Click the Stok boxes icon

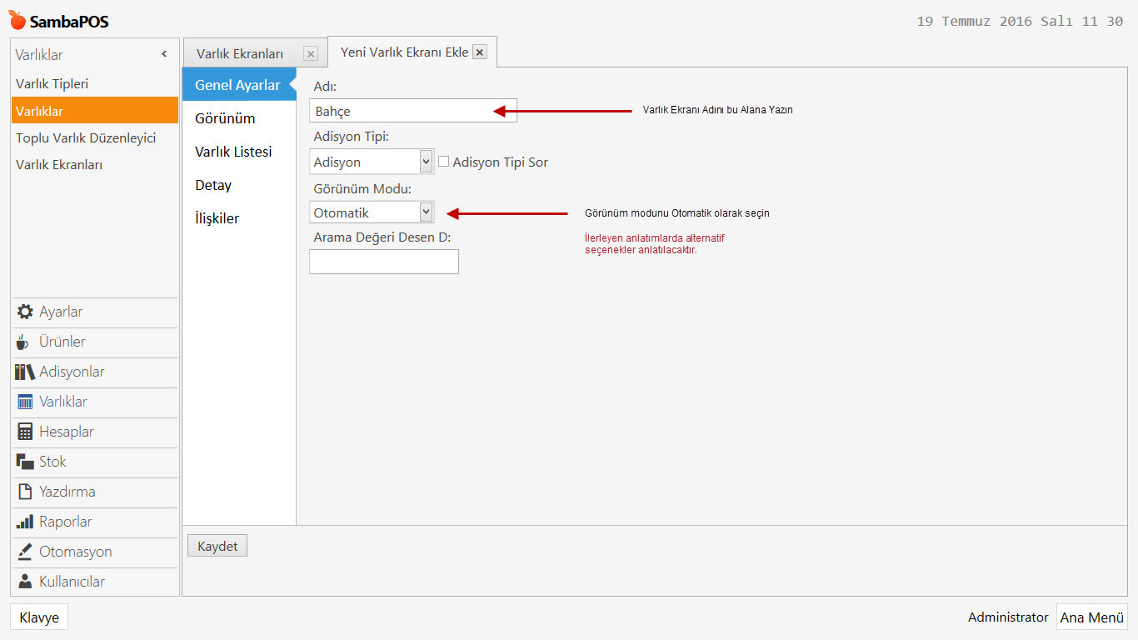(25, 462)
